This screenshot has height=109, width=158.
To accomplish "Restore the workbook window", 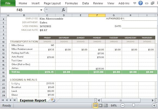I will click(x=153, y=3).
